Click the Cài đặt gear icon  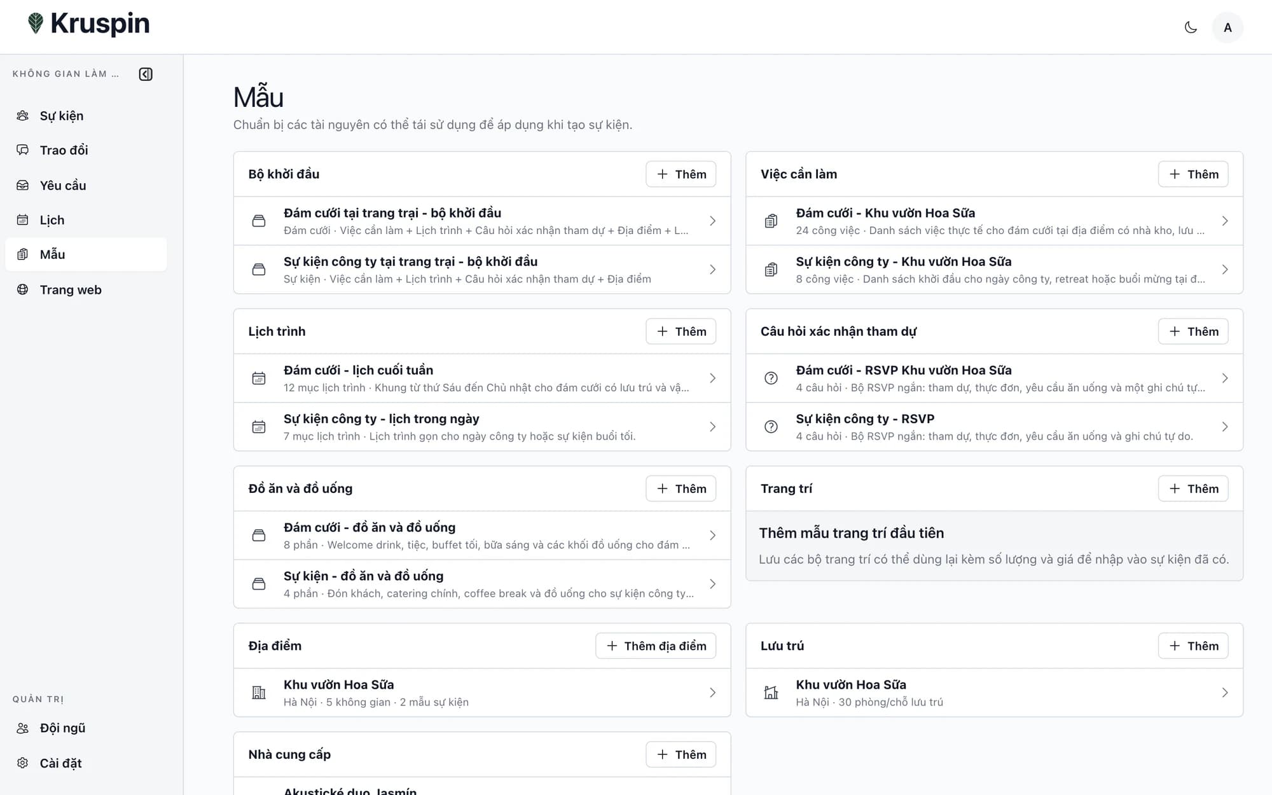22,763
